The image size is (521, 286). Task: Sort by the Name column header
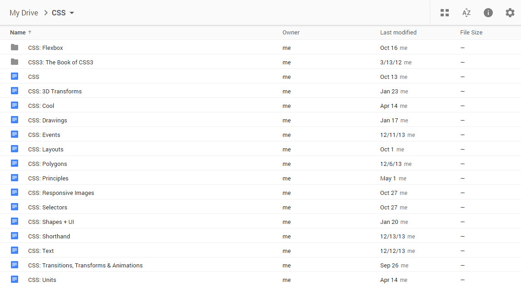18,33
